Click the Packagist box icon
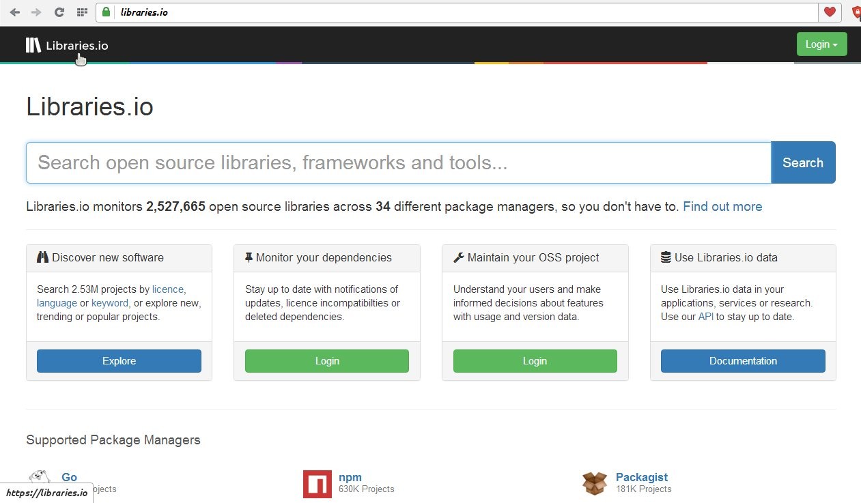 595,483
